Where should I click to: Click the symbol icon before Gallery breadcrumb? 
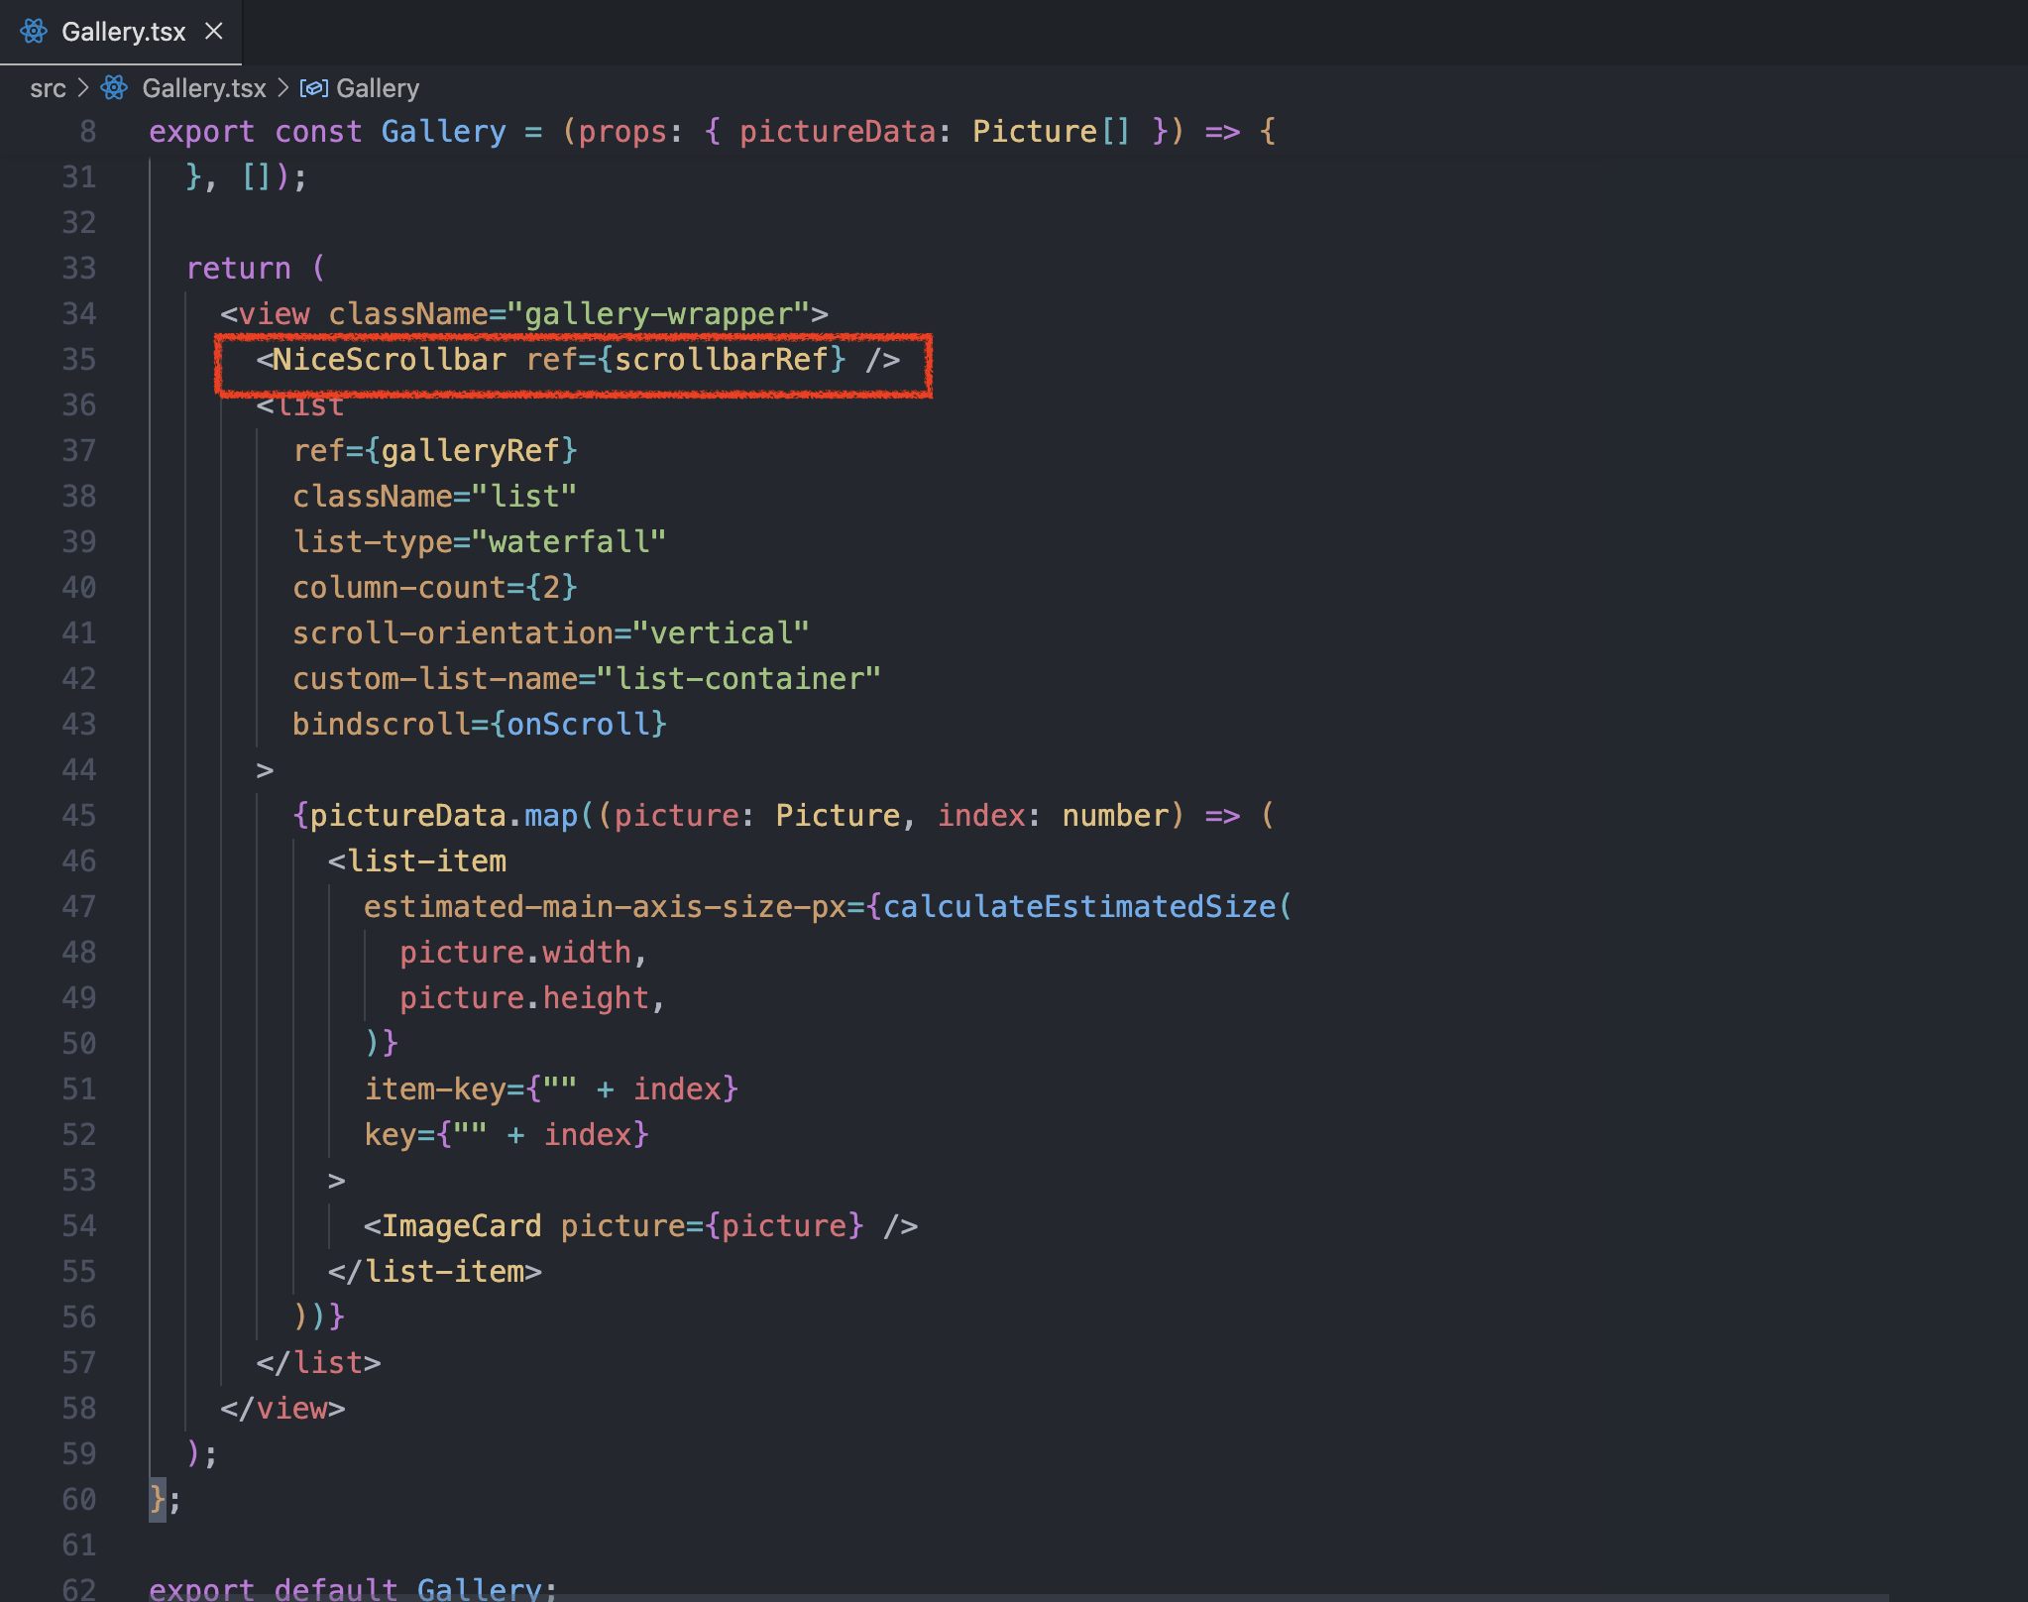pyautogui.click(x=313, y=88)
